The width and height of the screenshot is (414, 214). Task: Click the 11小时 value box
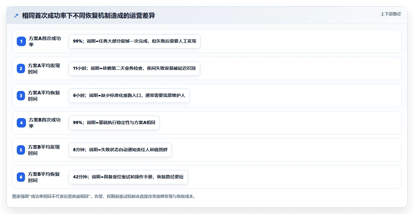pyautogui.click(x=134, y=68)
